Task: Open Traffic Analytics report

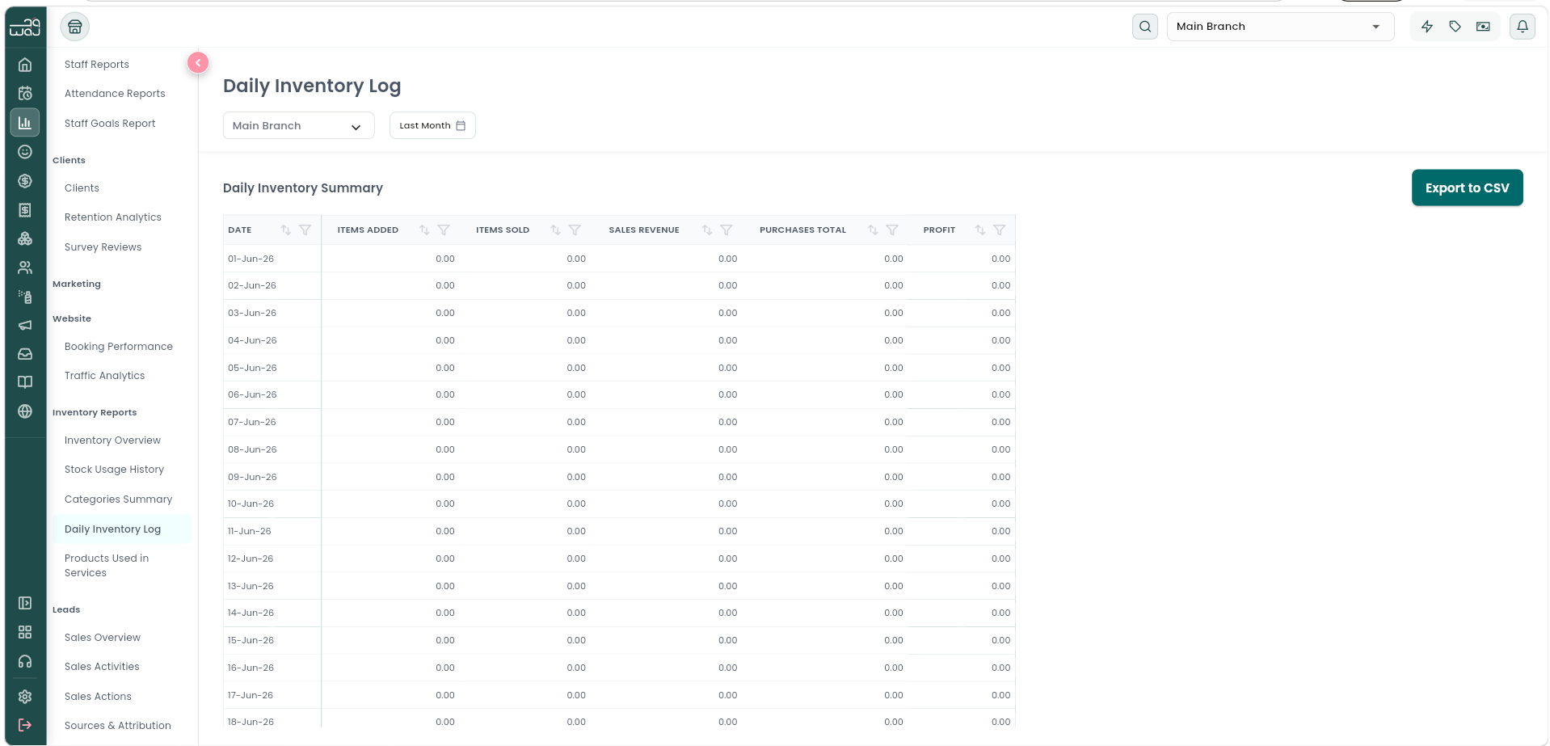Action: coord(105,376)
